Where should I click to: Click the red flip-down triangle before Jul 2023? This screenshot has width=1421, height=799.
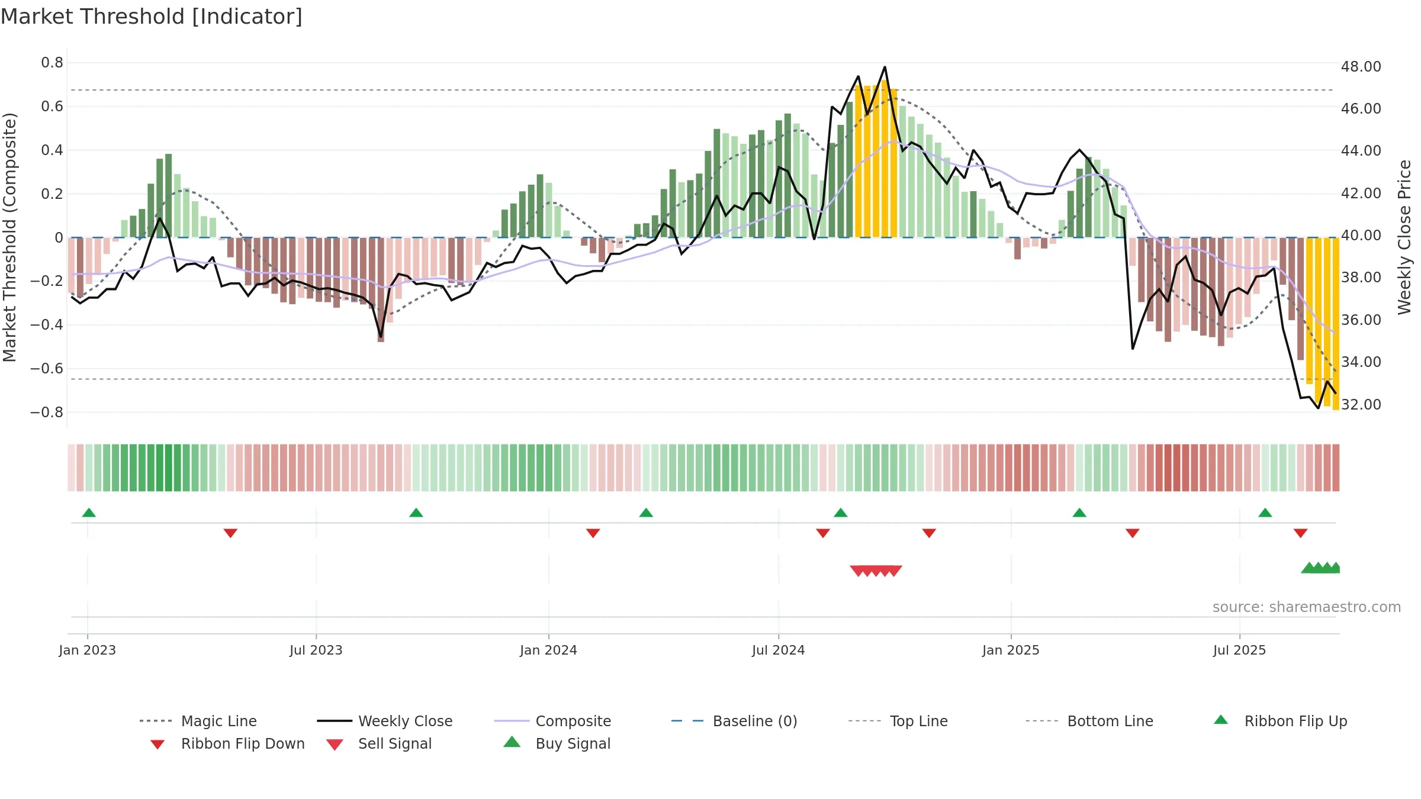(x=230, y=533)
